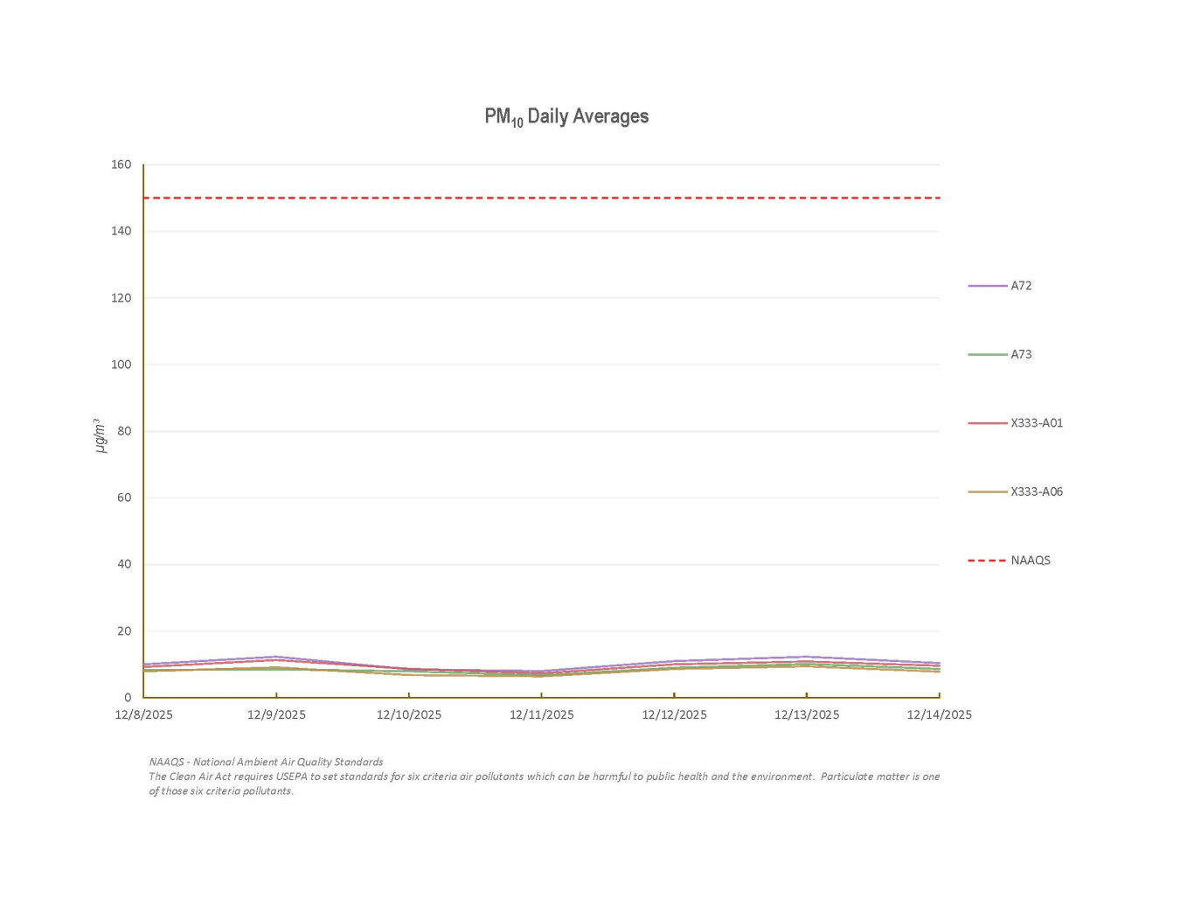Click the 12/13/2025 x-axis date label
1180x912 pixels.
(807, 714)
